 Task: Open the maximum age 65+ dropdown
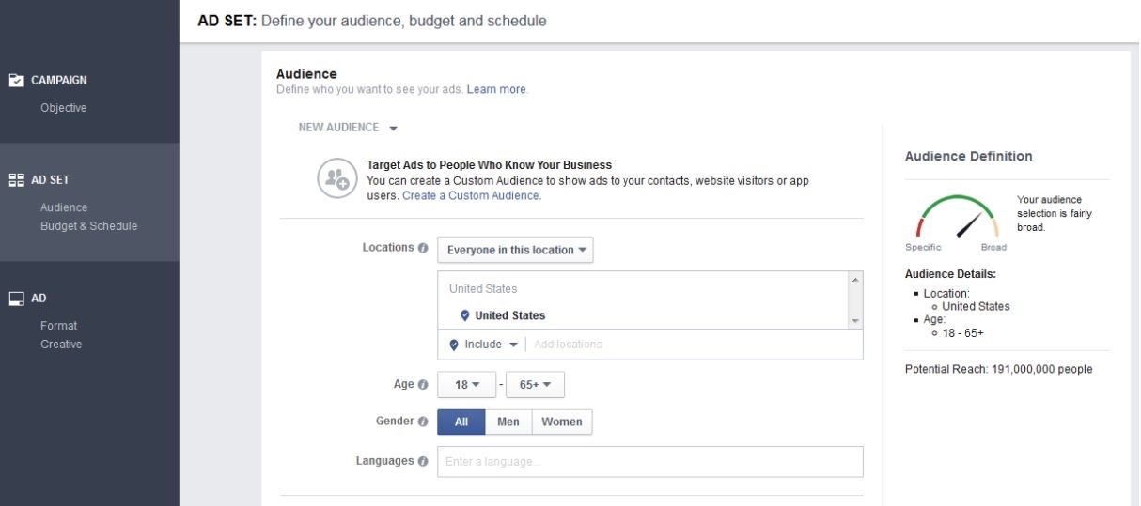[535, 385]
